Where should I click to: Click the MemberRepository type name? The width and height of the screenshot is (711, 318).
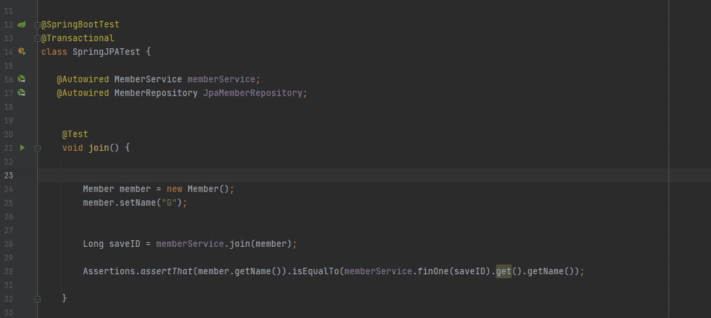point(156,93)
